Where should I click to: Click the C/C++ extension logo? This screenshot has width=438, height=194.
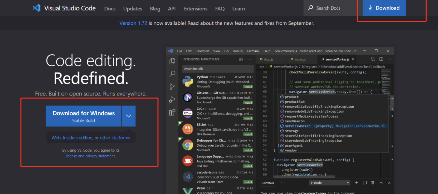[188, 113]
